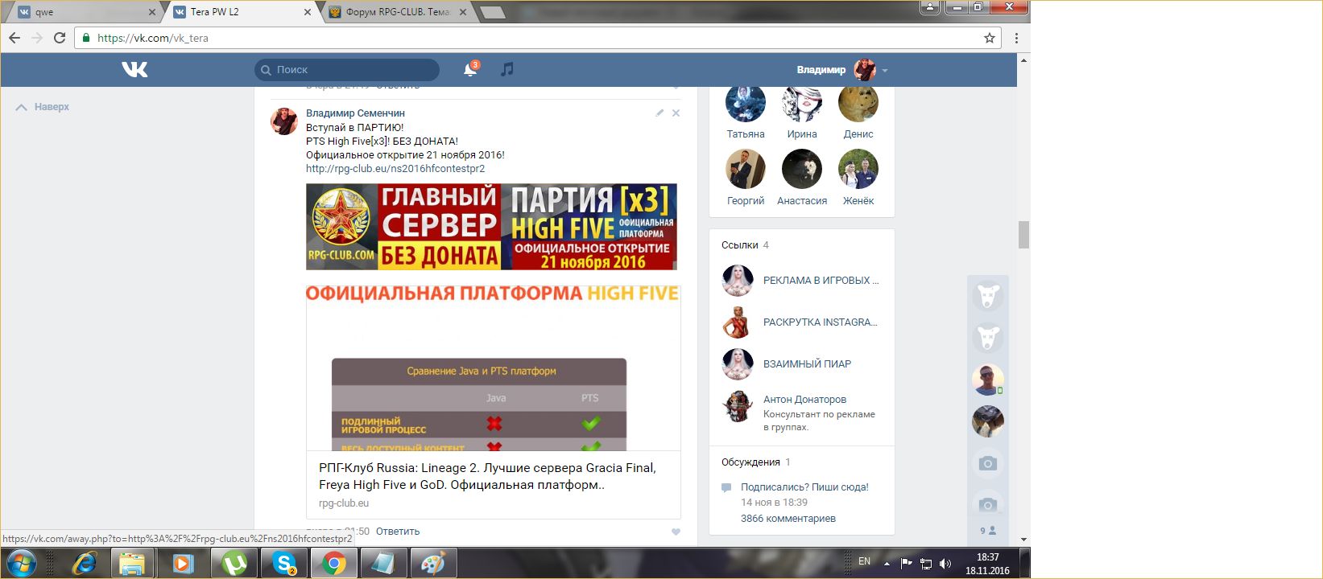This screenshot has height=579, width=1323.
Task: Bookmark this page with the star icon
Action: pos(990,38)
